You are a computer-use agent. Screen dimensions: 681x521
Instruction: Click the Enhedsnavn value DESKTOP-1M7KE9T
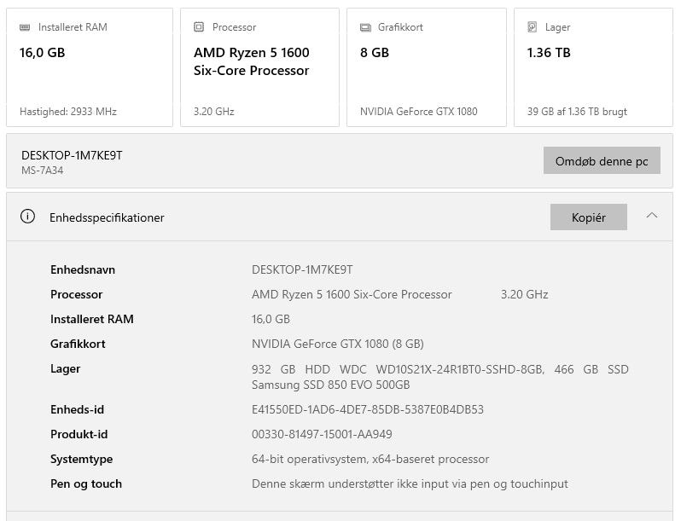click(302, 269)
